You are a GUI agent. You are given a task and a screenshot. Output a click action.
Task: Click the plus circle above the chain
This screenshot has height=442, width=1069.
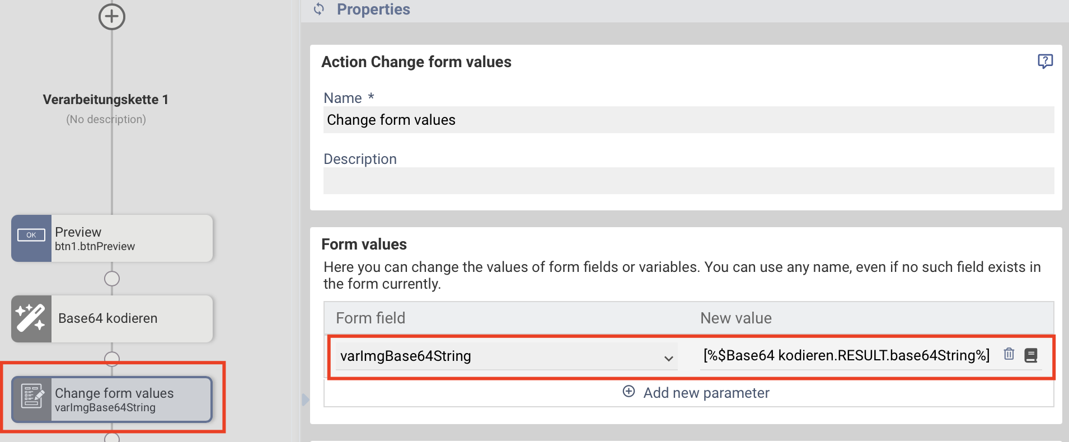click(112, 17)
